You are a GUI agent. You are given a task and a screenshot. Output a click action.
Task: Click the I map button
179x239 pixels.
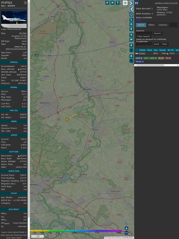pos(131,50)
